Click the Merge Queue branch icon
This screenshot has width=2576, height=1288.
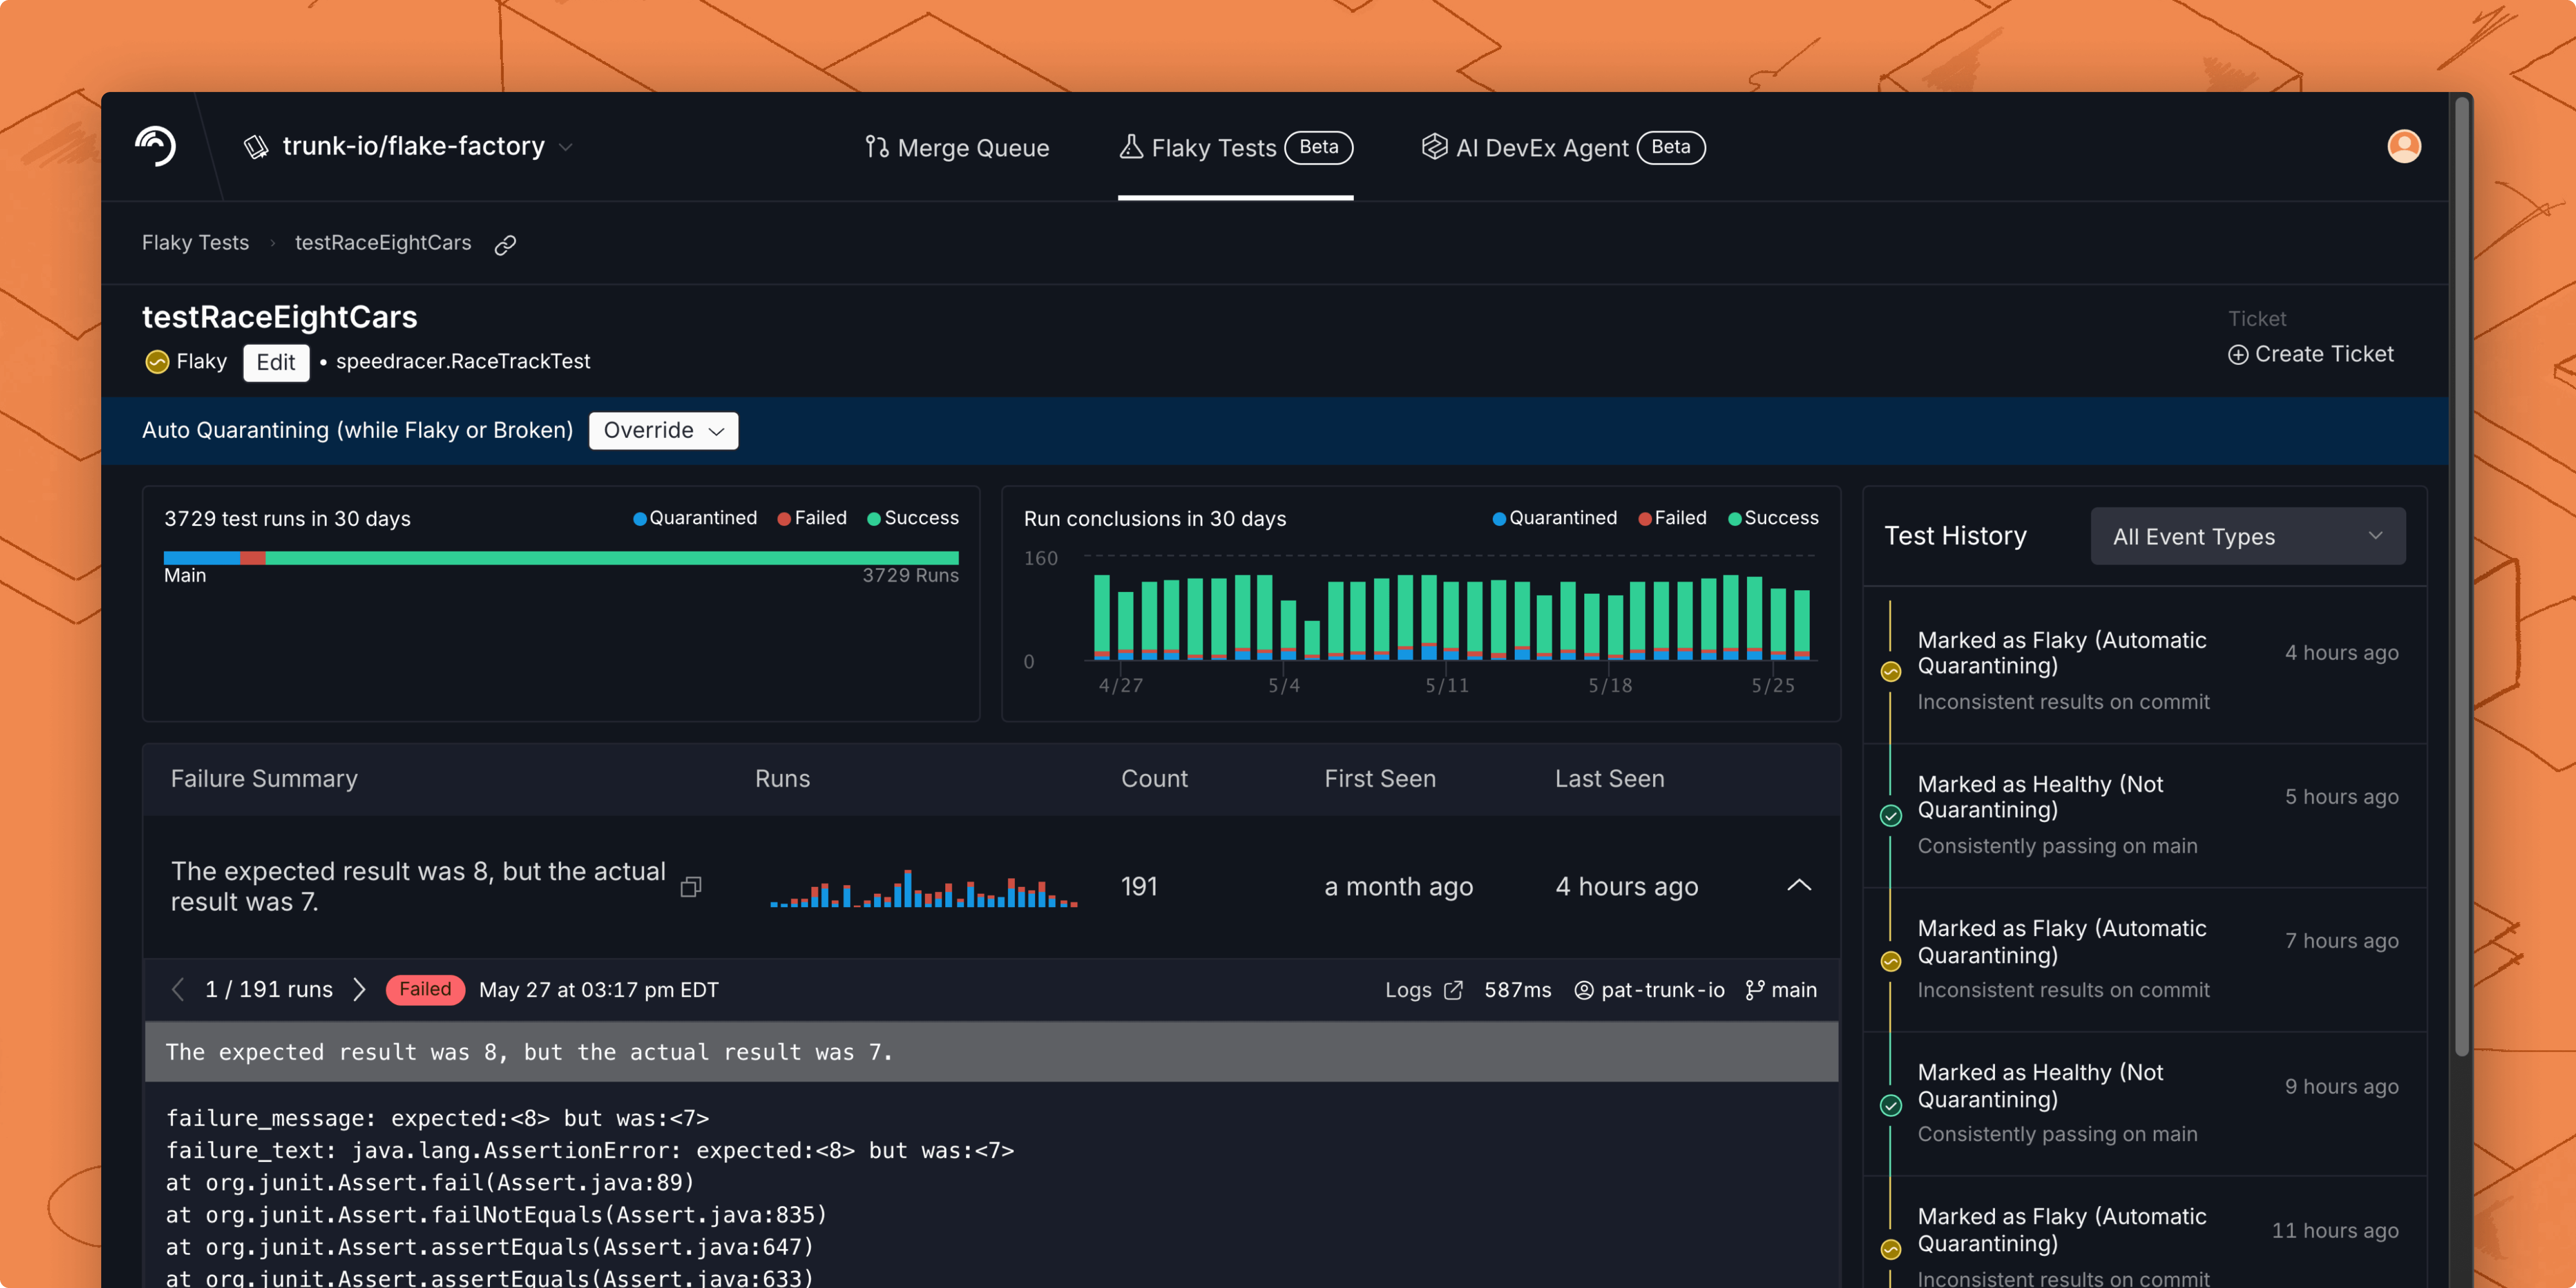877,147
